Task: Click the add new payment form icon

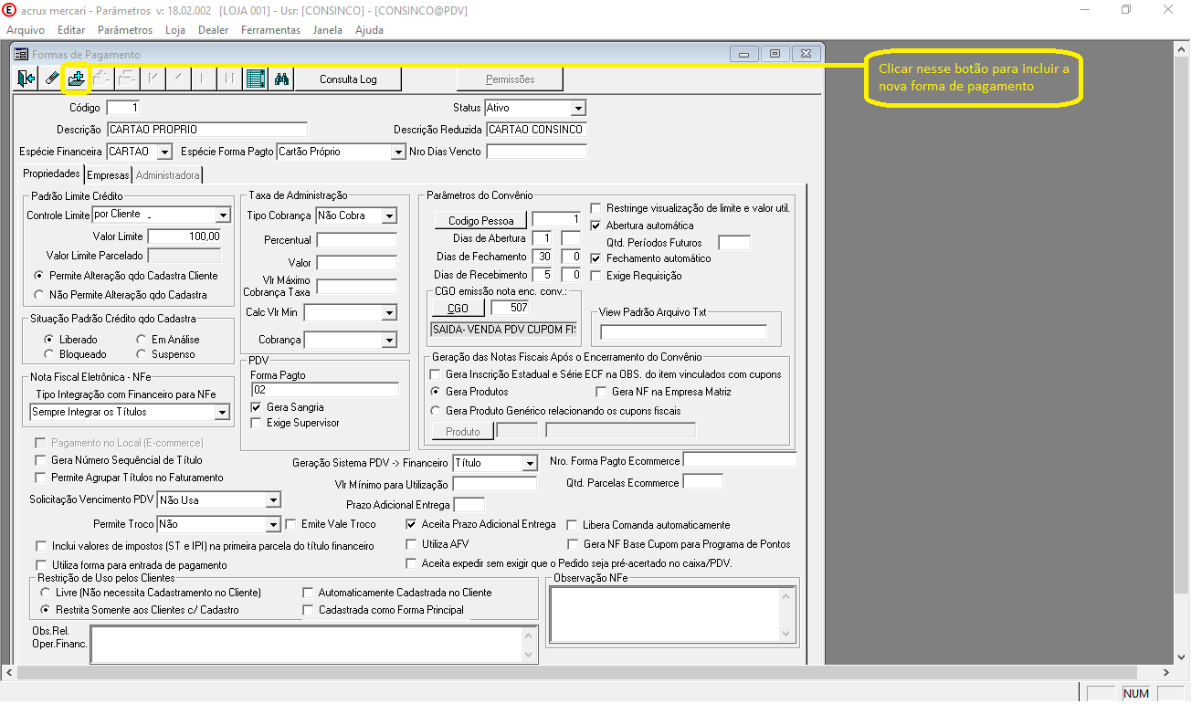Action: pyautogui.click(x=76, y=79)
